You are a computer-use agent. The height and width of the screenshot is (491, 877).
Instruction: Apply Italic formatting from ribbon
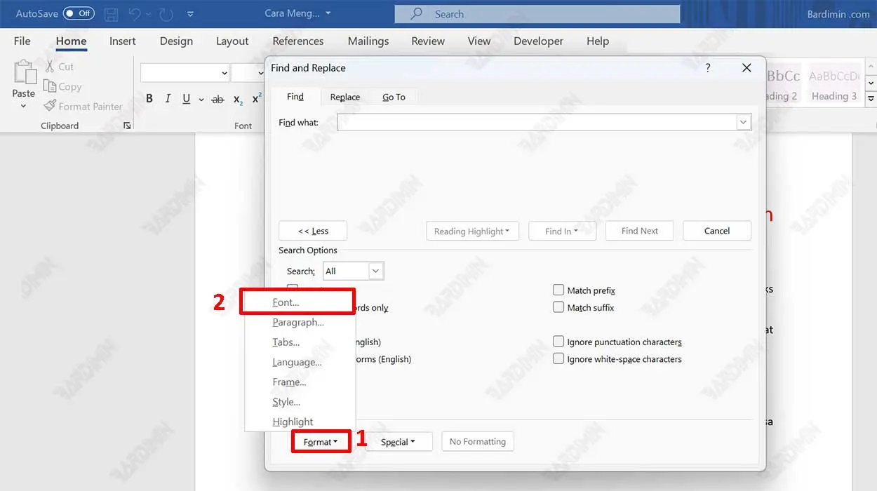168,99
